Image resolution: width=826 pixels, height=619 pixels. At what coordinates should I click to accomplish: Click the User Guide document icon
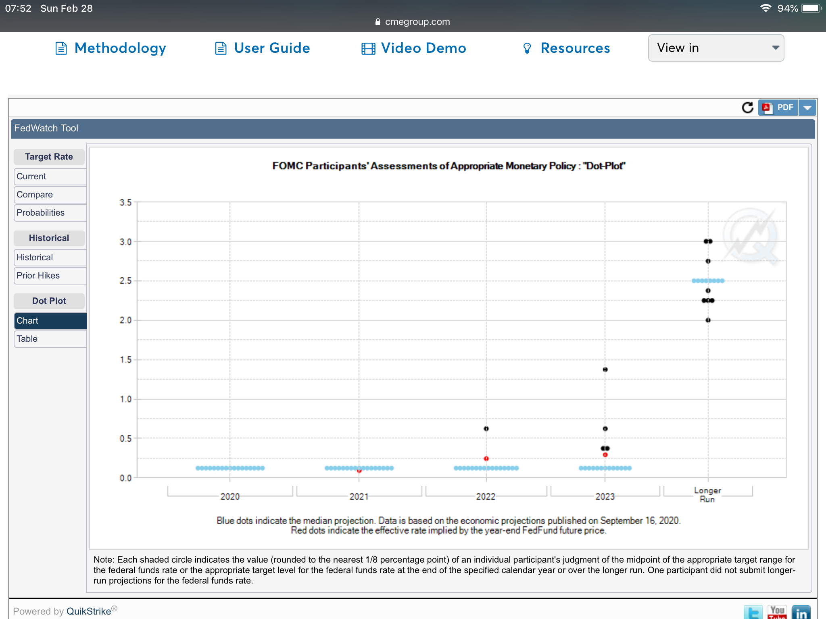coord(221,48)
